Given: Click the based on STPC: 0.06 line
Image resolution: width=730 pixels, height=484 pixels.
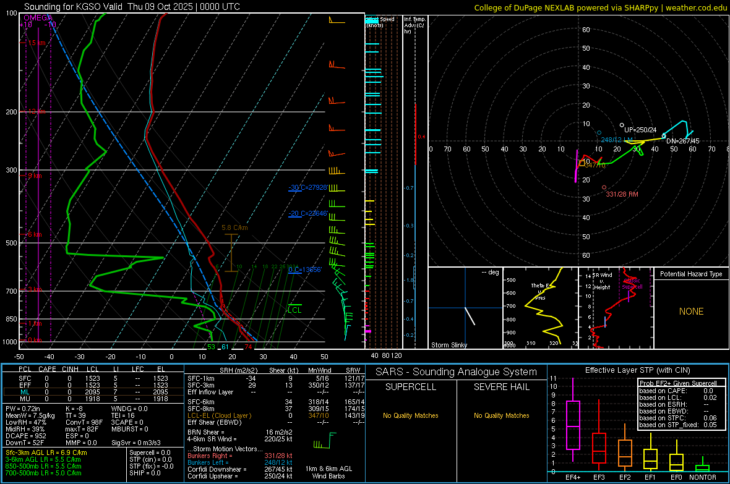Looking at the screenshot, I should 678,418.
